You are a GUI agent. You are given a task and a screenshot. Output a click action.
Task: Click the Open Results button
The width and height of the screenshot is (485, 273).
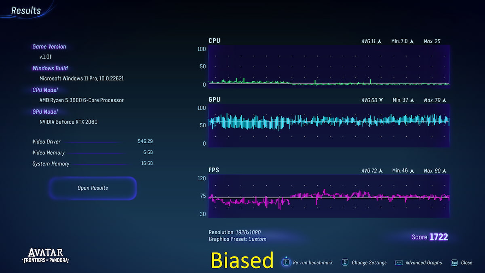point(93,188)
